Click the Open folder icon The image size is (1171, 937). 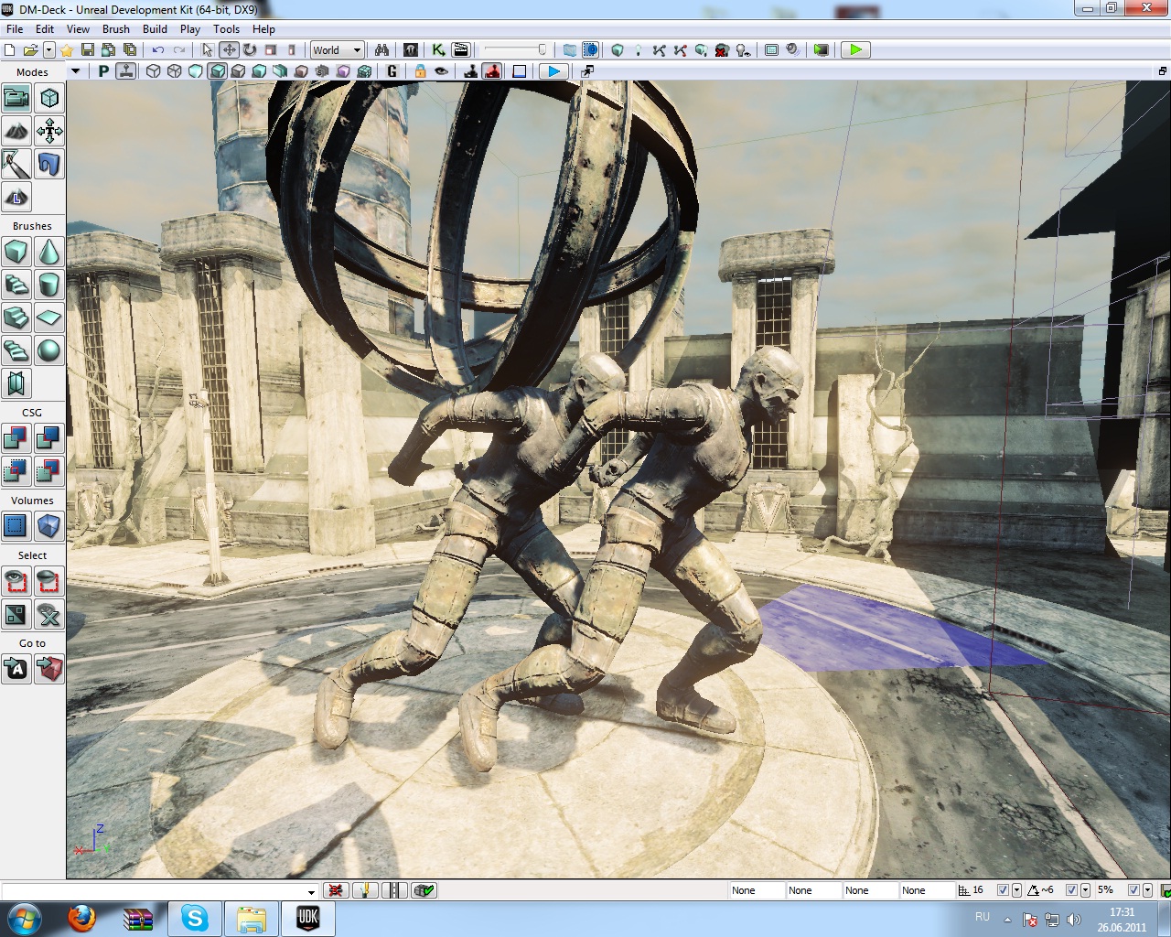tap(30, 50)
